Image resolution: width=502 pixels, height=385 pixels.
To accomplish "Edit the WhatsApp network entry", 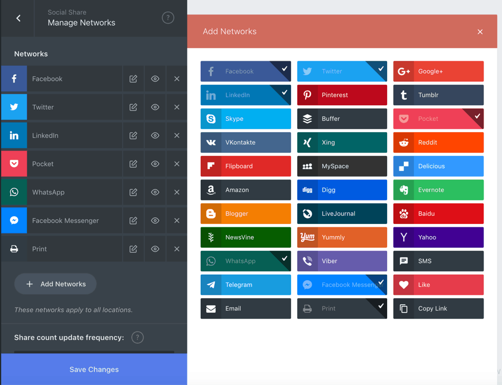I will coord(133,192).
